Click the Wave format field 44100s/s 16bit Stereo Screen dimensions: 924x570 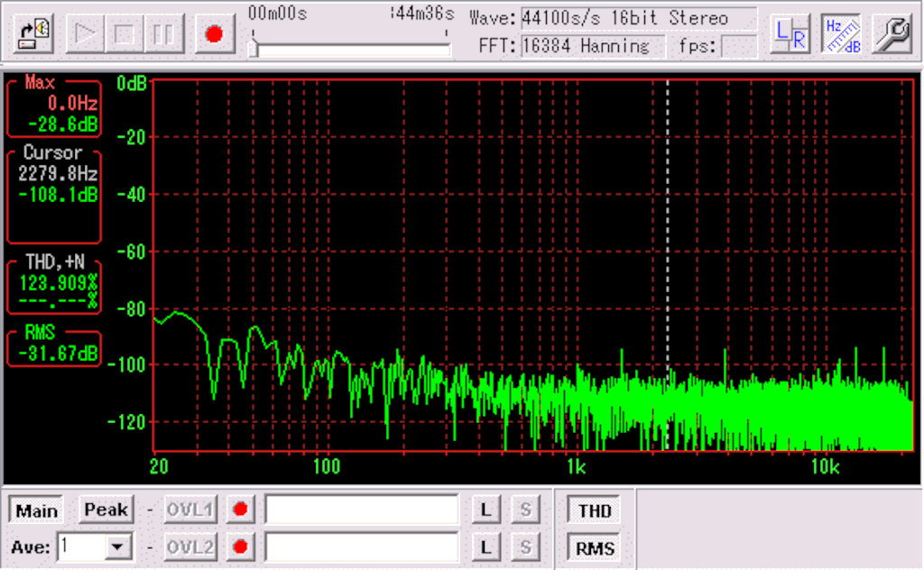pyautogui.click(x=639, y=18)
